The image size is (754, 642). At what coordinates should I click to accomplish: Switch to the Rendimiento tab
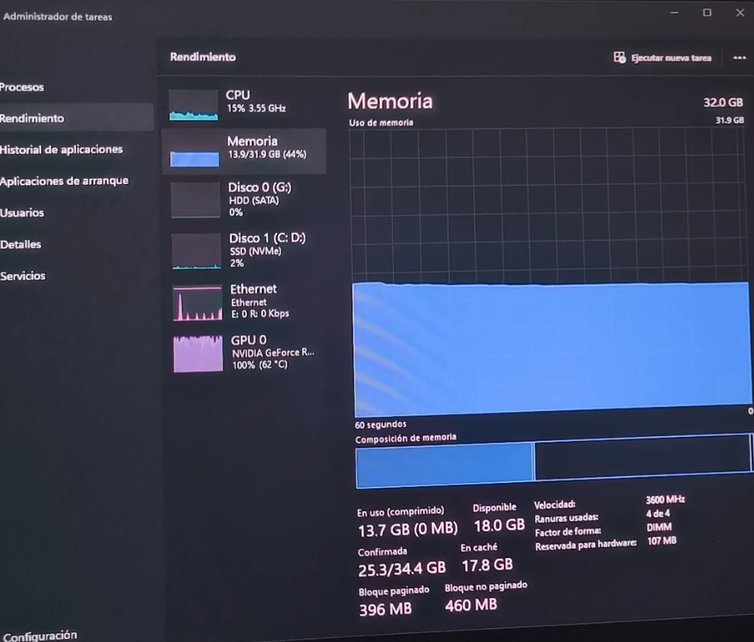(33, 118)
